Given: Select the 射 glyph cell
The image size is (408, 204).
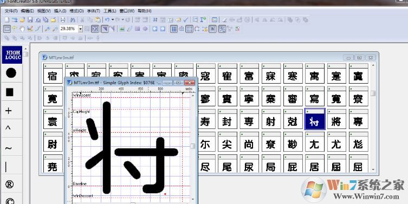Looking at the screenshot, I should point(271,119).
